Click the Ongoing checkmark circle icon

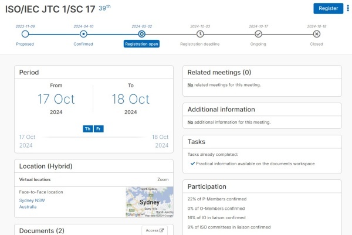pyautogui.click(x=258, y=34)
